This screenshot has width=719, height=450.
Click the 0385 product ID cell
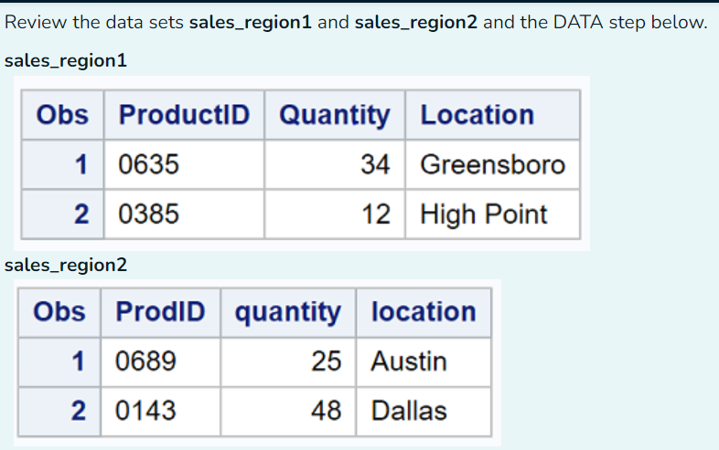pyautogui.click(x=185, y=215)
